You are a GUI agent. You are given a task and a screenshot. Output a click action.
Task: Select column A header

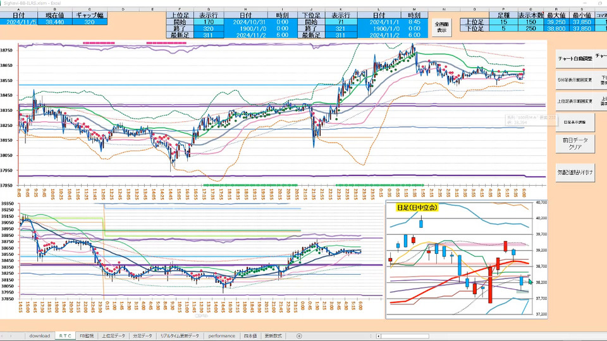coord(18,9)
